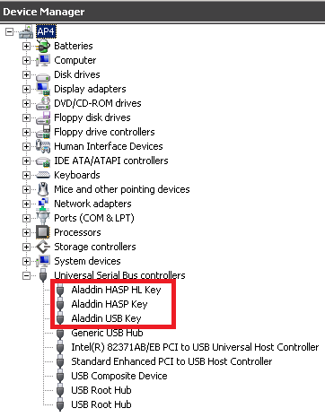
Task: Click the Display adapters icon
Action: pos(43,89)
